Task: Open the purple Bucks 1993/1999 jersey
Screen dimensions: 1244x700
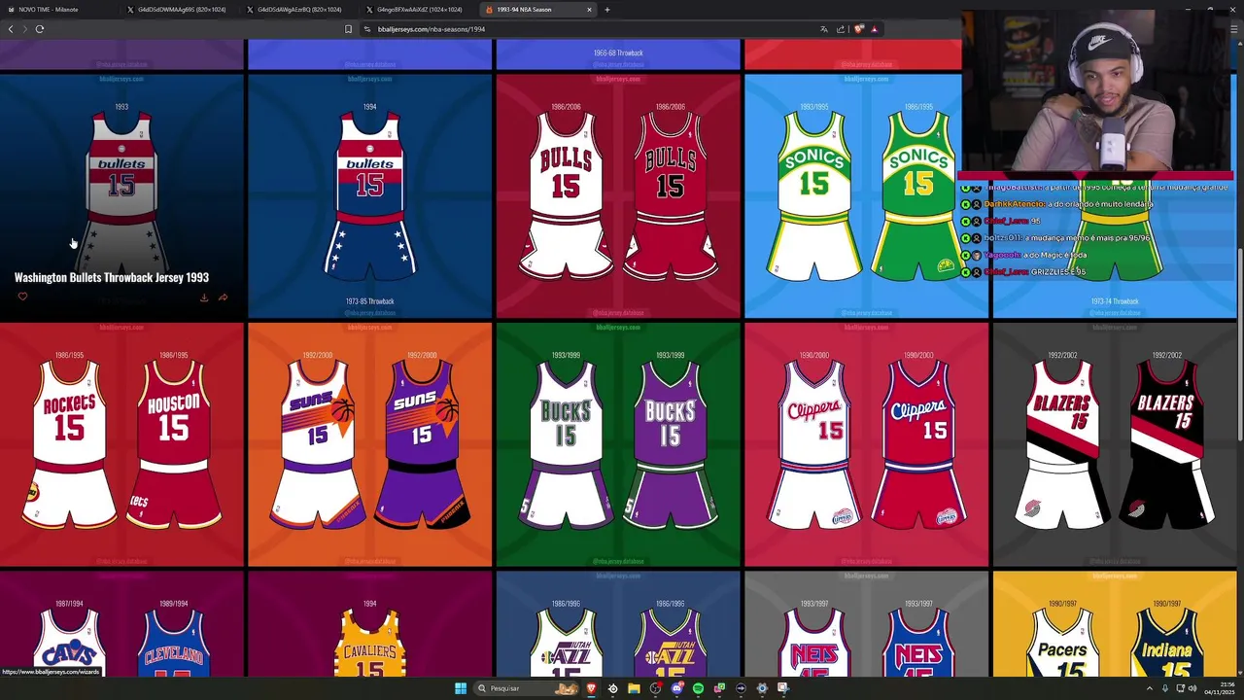Action: (x=671, y=442)
